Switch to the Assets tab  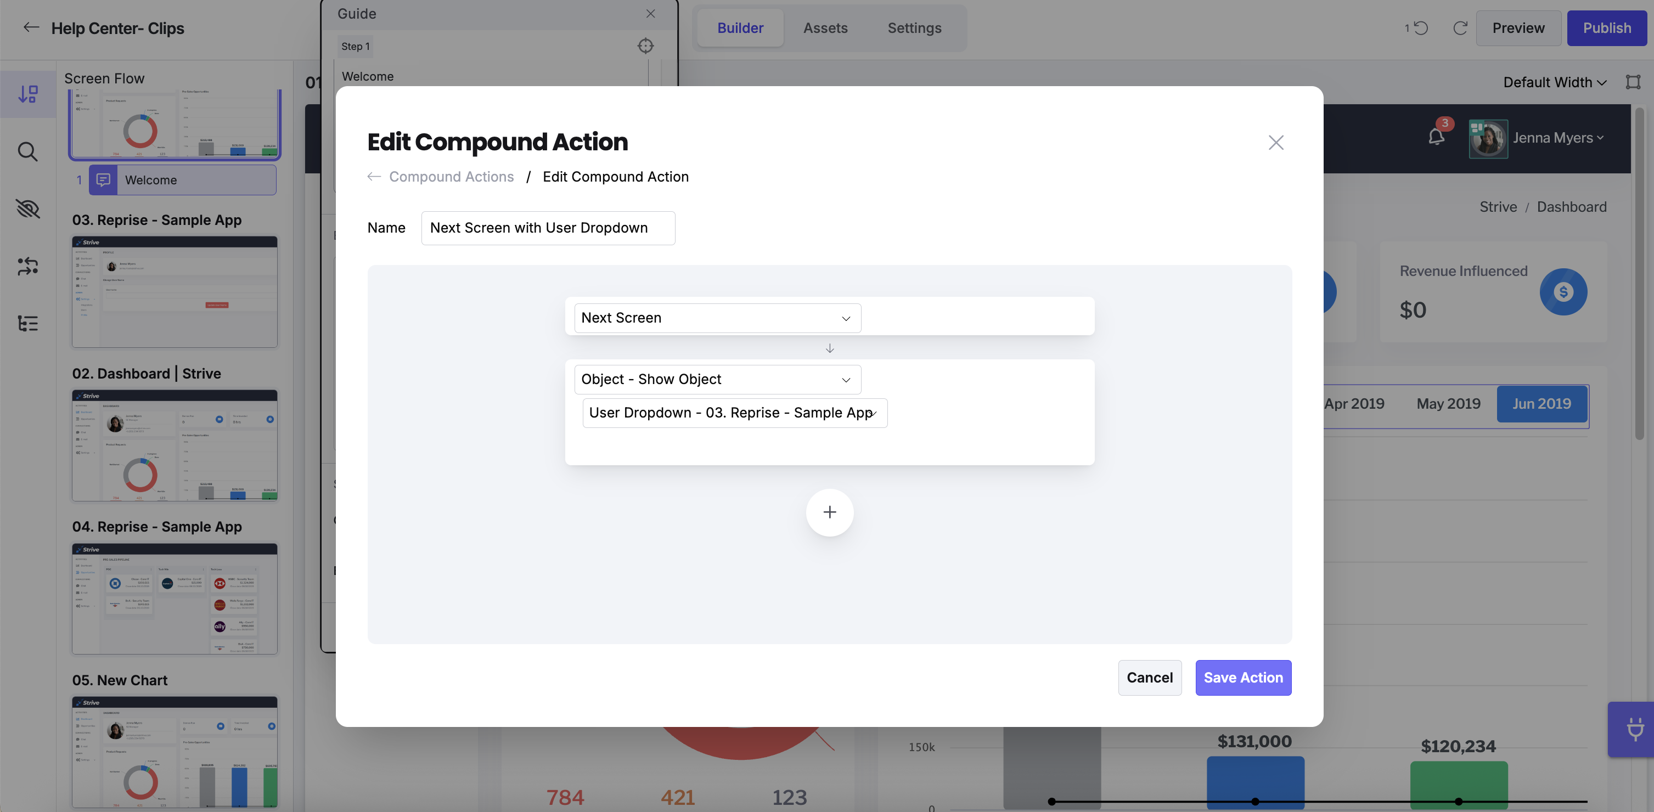[x=825, y=27]
